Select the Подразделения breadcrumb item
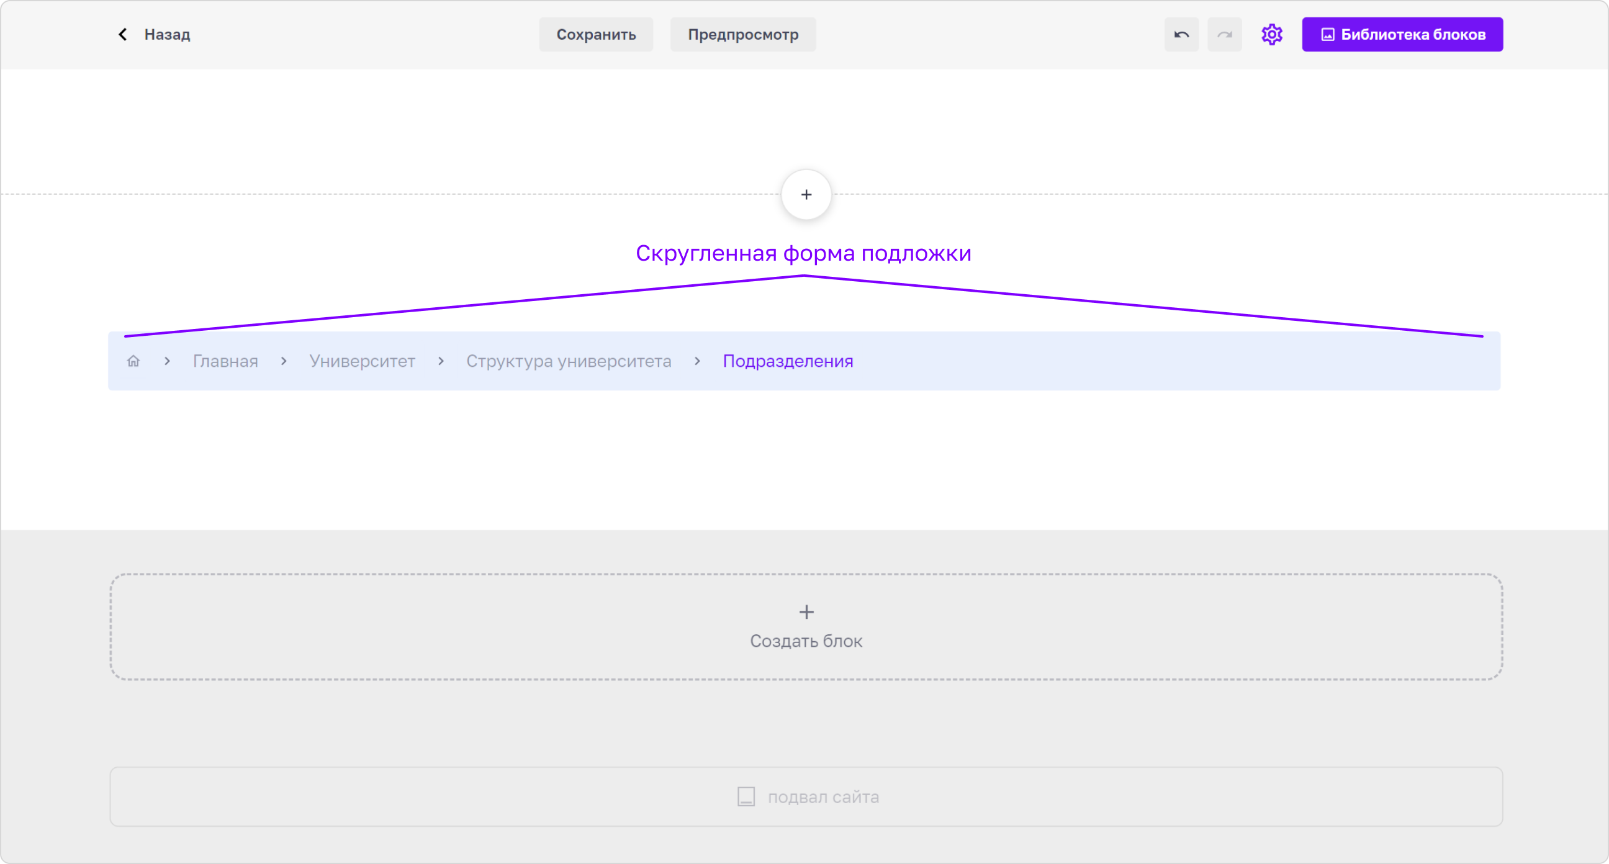 tap(788, 361)
